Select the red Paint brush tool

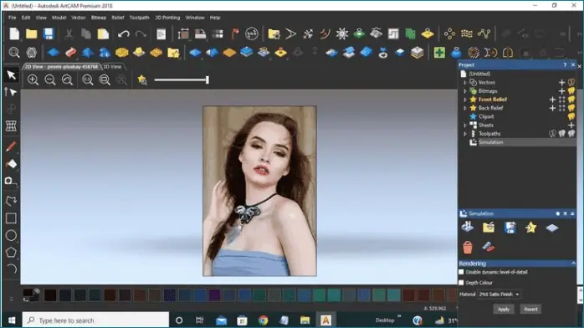[11, 146]
